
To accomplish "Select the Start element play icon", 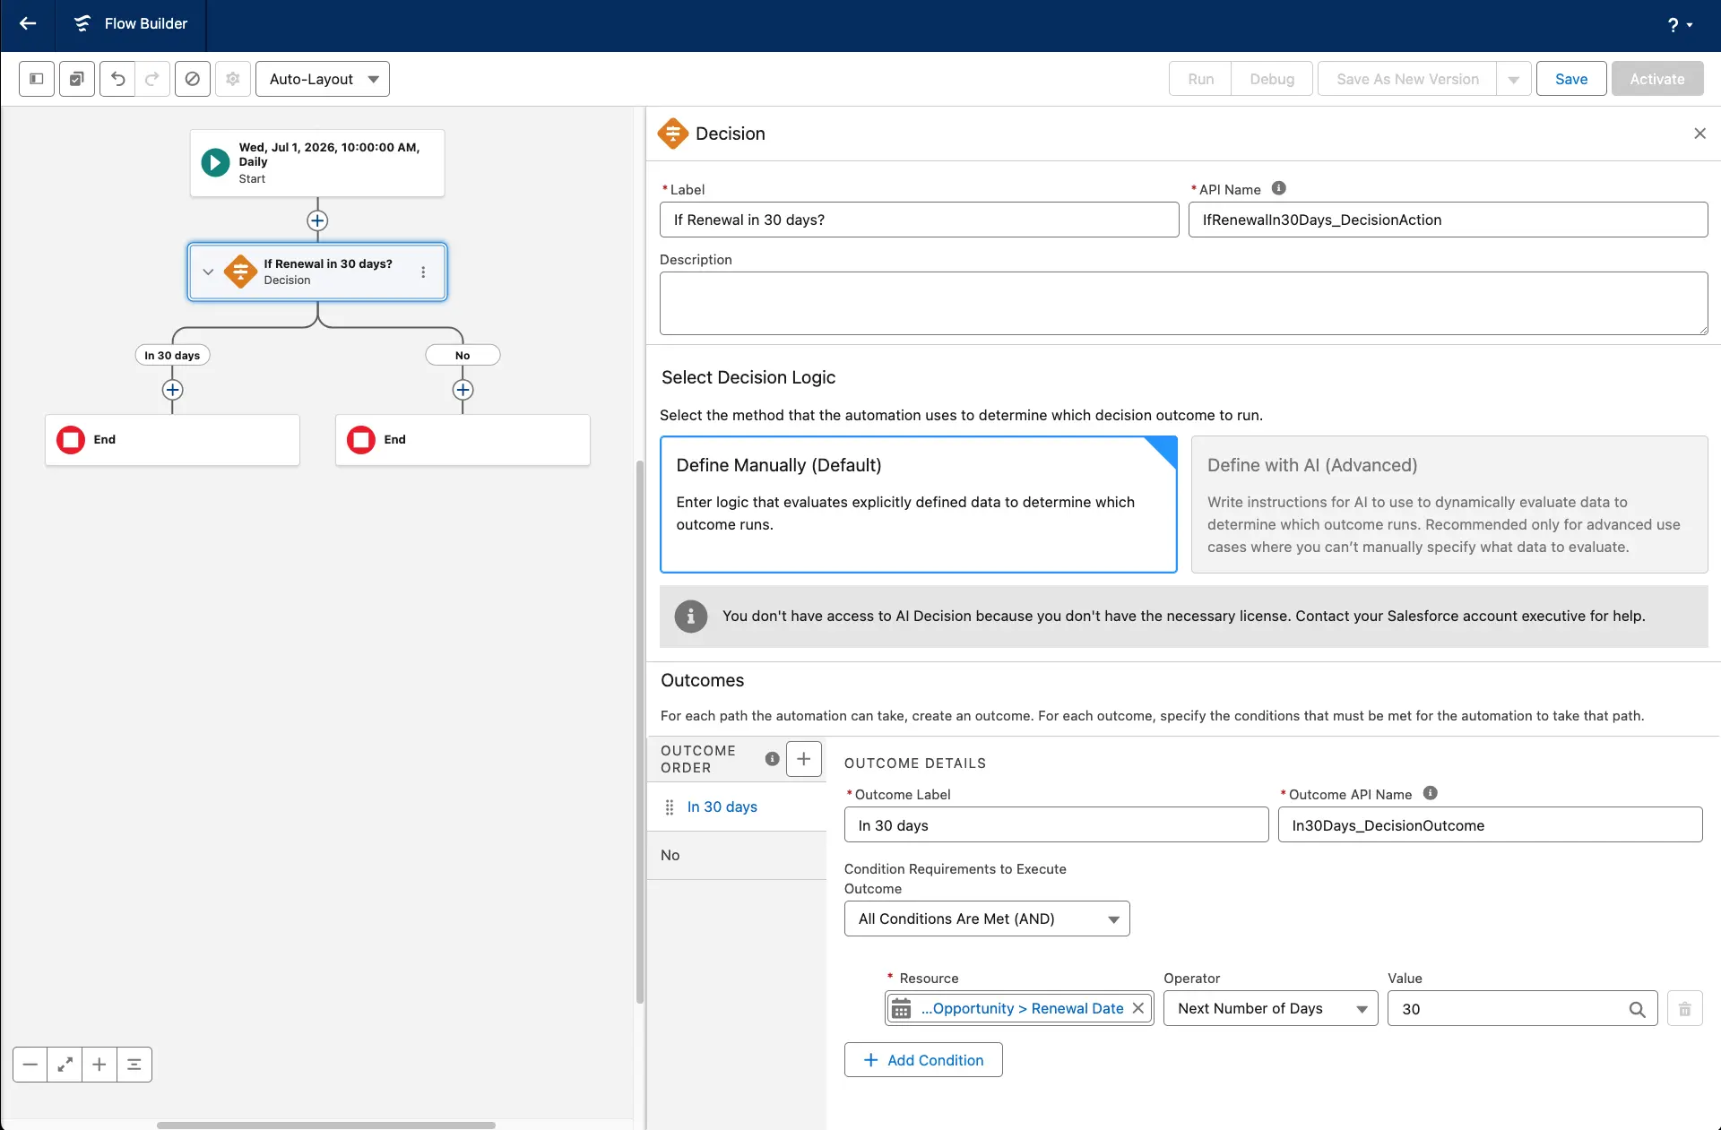I will pyautogui.click(x=215, y=162).
